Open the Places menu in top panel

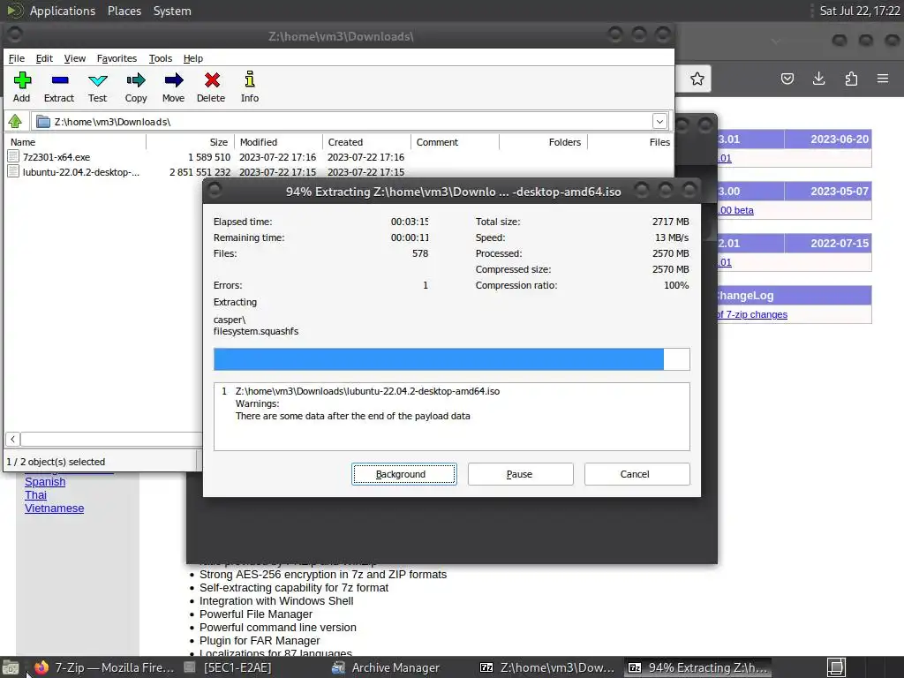click(124, 11)
